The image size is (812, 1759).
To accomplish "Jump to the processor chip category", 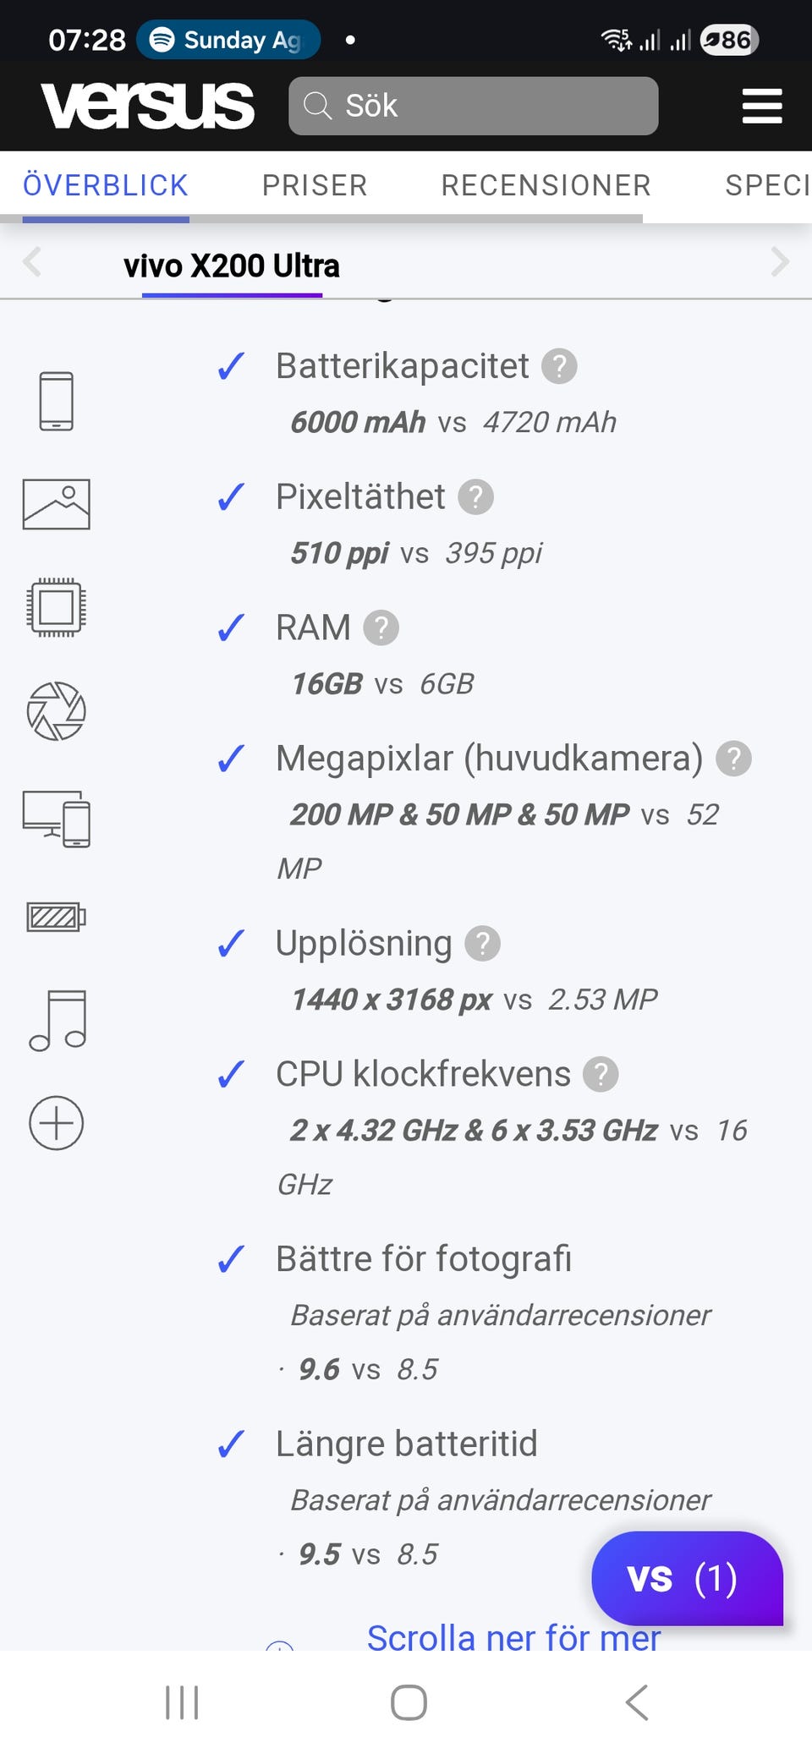I will click(x=57, y=607).
